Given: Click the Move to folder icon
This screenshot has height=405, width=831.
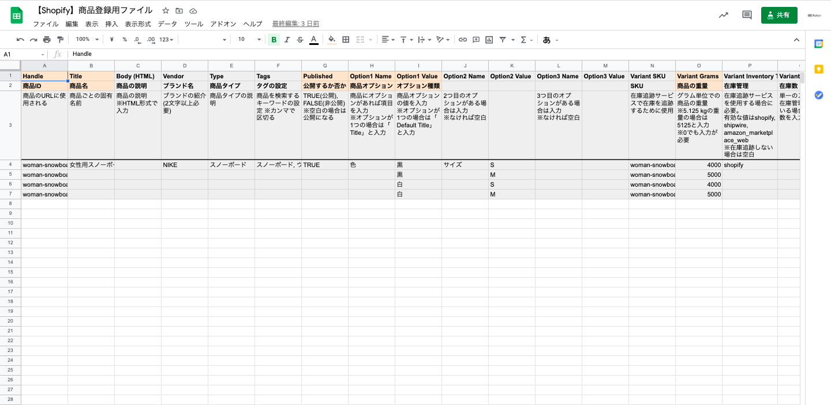Looking at the screenshot, I should coord(179,11).
